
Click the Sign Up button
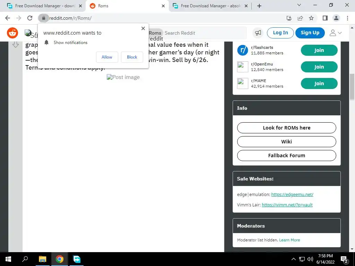[x=310, y=33]
